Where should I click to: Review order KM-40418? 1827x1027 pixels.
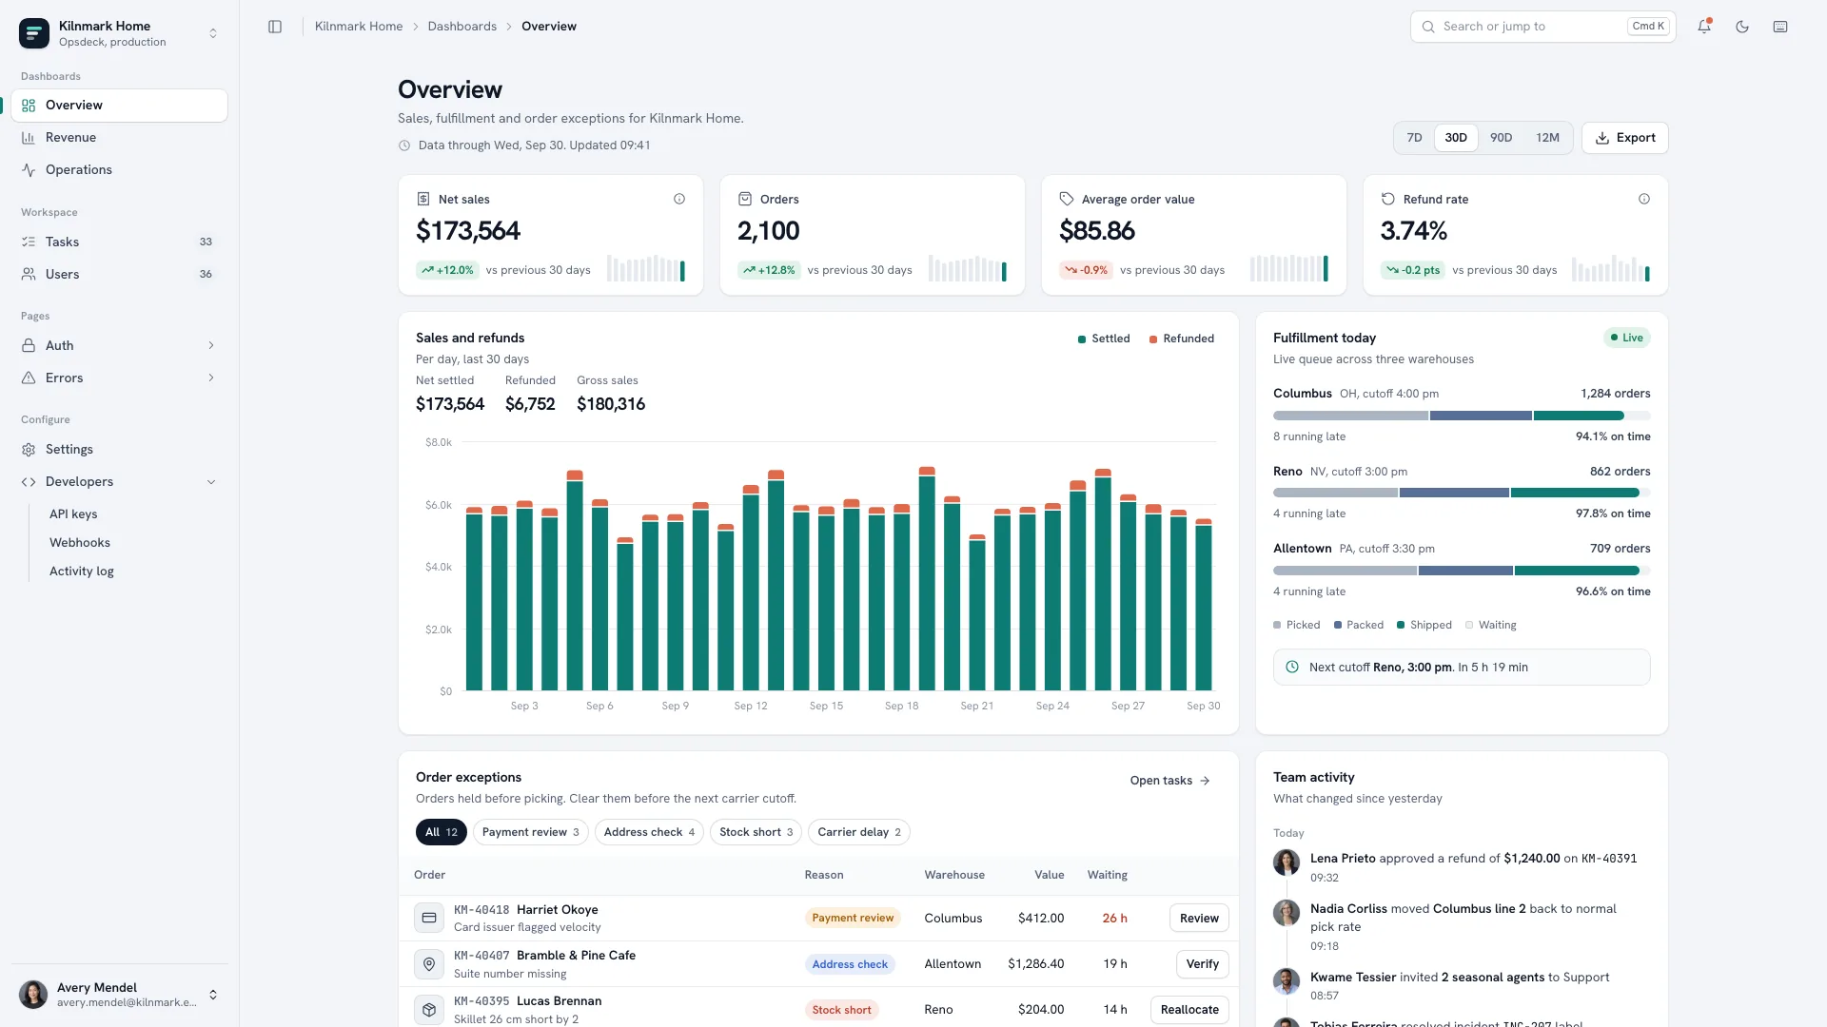coord(1199,918)
